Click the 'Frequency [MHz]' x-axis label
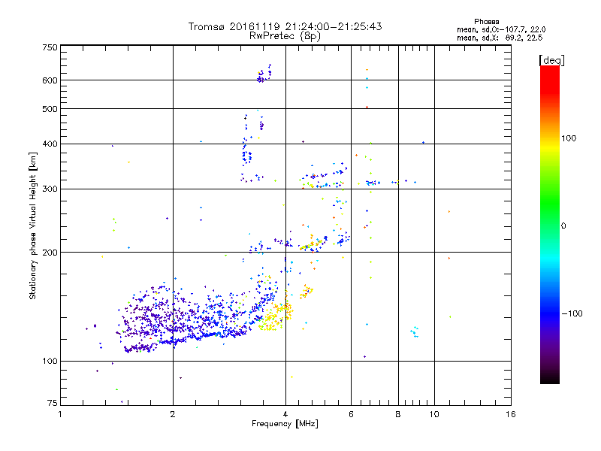Screen dimensions: 601x451 pos(285,424)
